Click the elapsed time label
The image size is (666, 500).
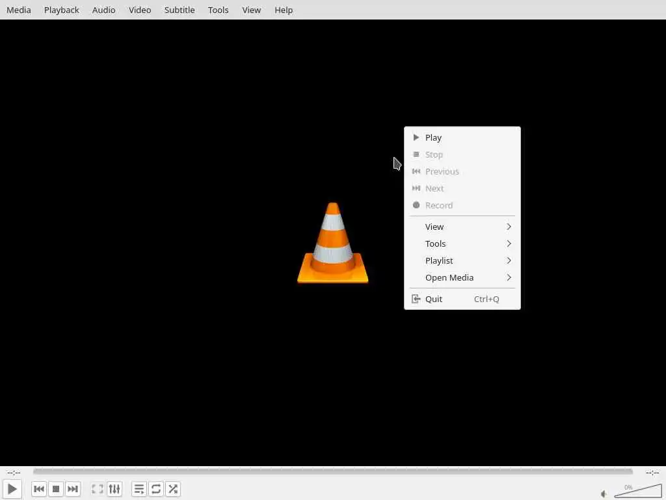click(14, 472)
